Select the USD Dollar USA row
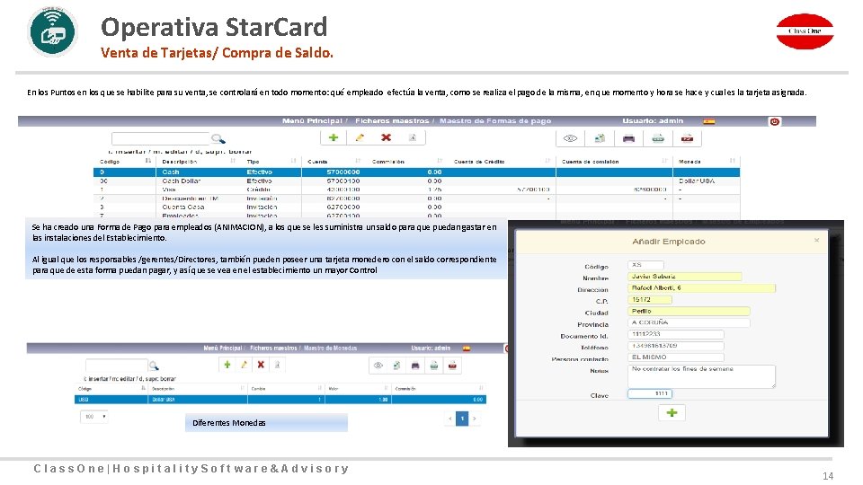This screenshot has width=863, height=485. 280,400
